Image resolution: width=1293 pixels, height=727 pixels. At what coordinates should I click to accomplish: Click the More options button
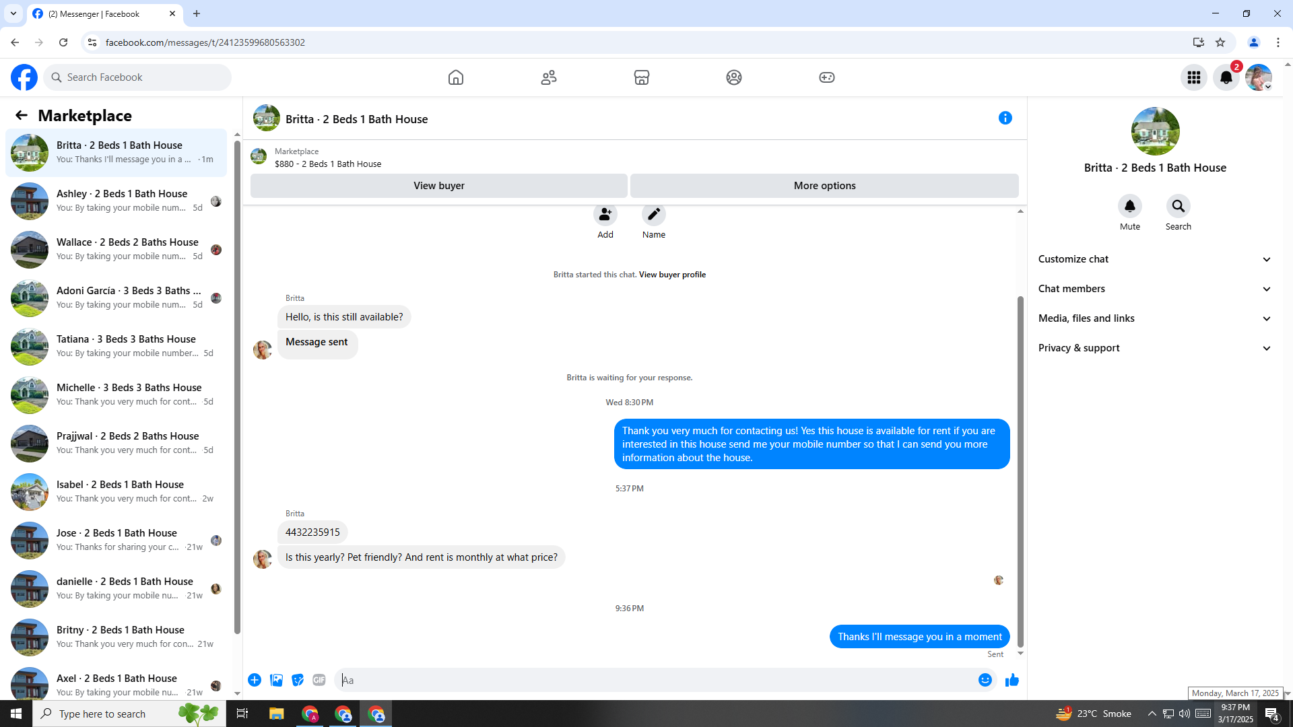point(824,186)
